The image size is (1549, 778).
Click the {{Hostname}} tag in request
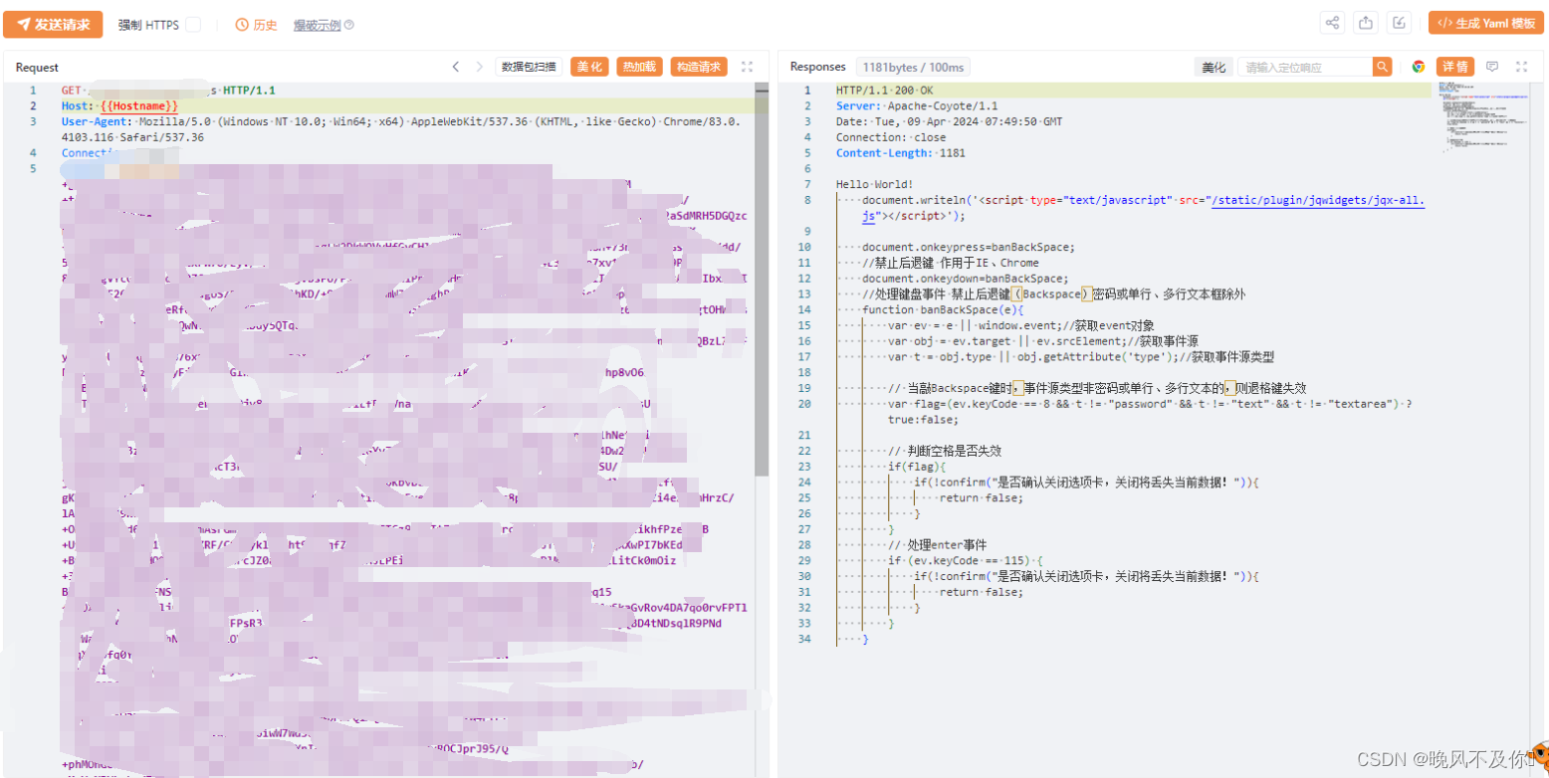point(138,105)
